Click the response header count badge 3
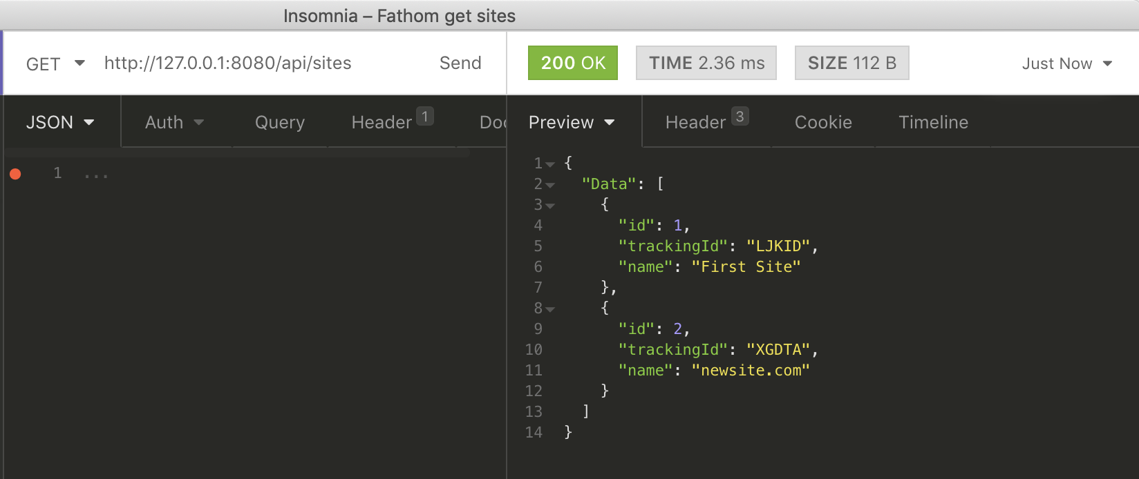The height and width of the screenshot is (479, 1139). (x=740, y=116)
